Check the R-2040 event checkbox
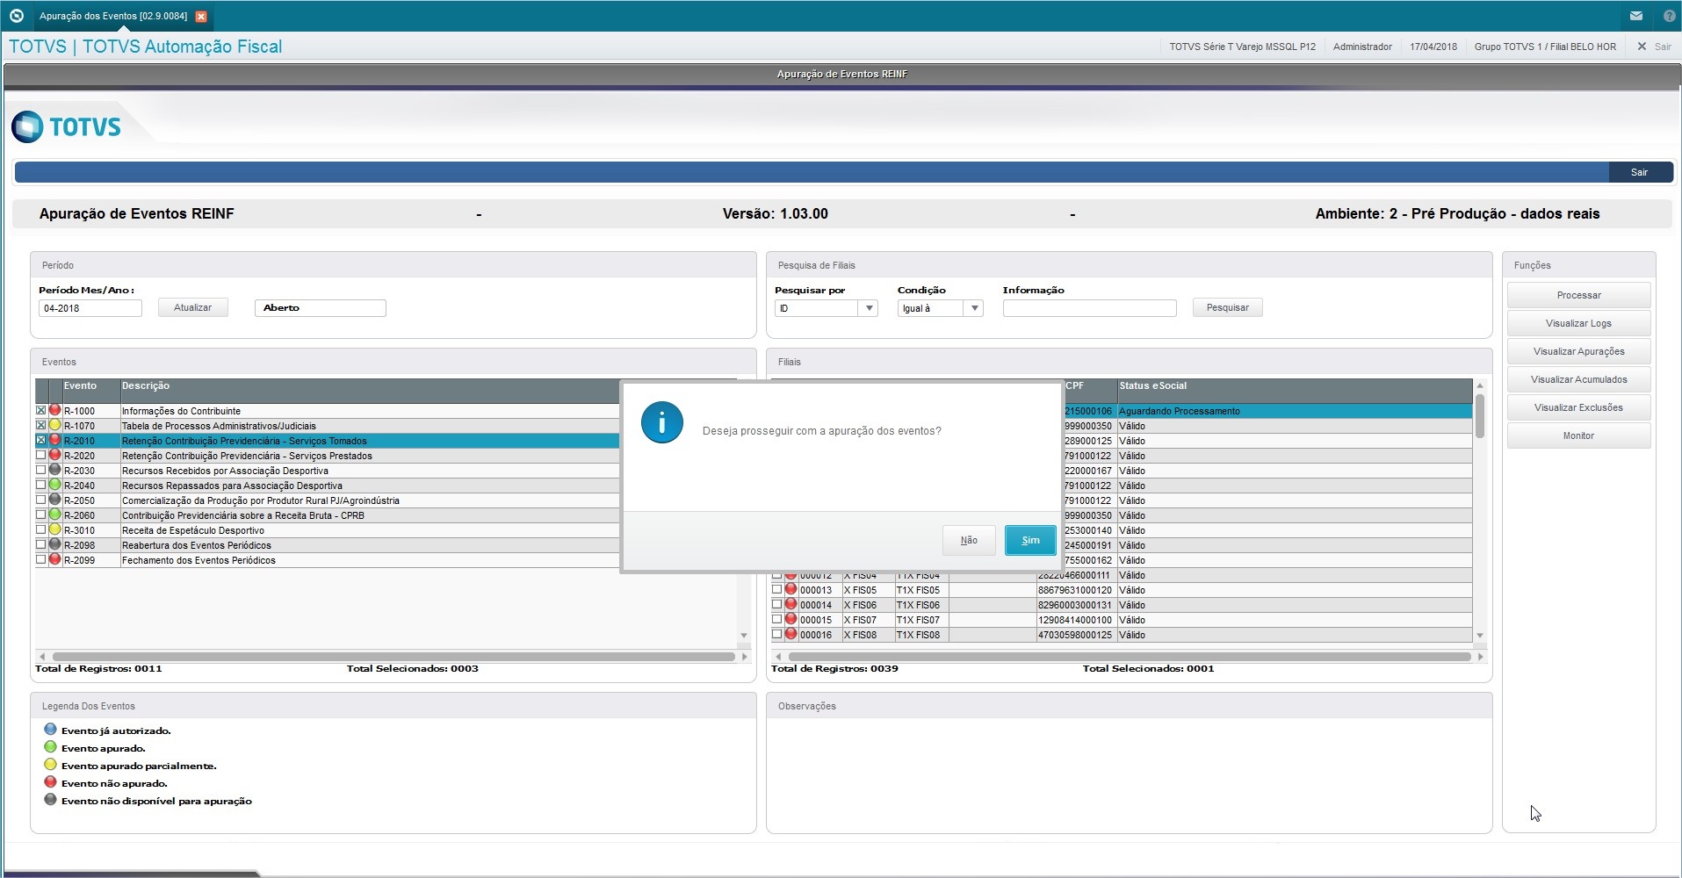This screenshot has width=1682, height=878. [40, 485]
